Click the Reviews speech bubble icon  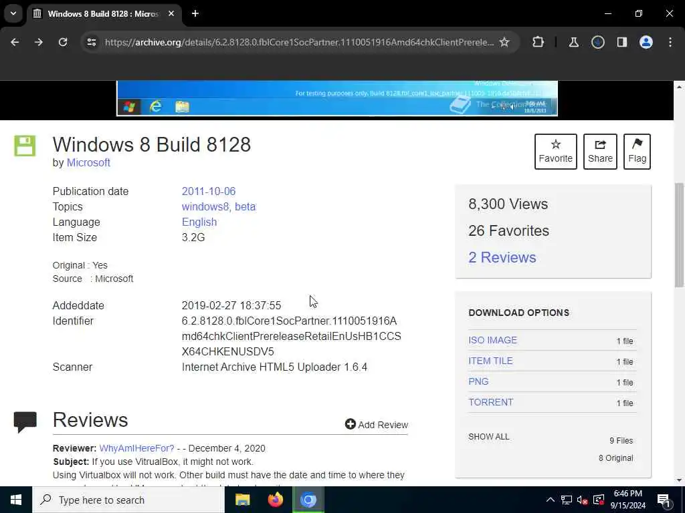(25, 422)
